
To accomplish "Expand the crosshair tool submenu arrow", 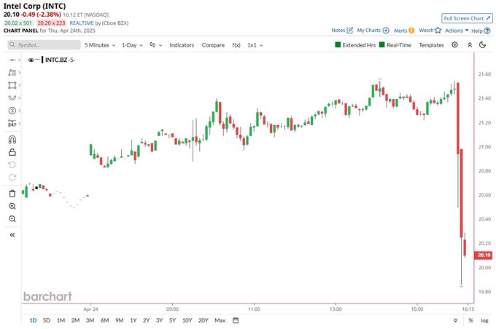I will [x=19, y=60].
